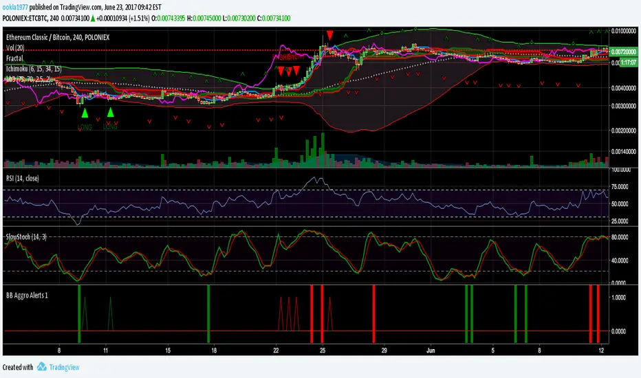
Task: Click the green alert bar above date 18
Action: (208, 314)
